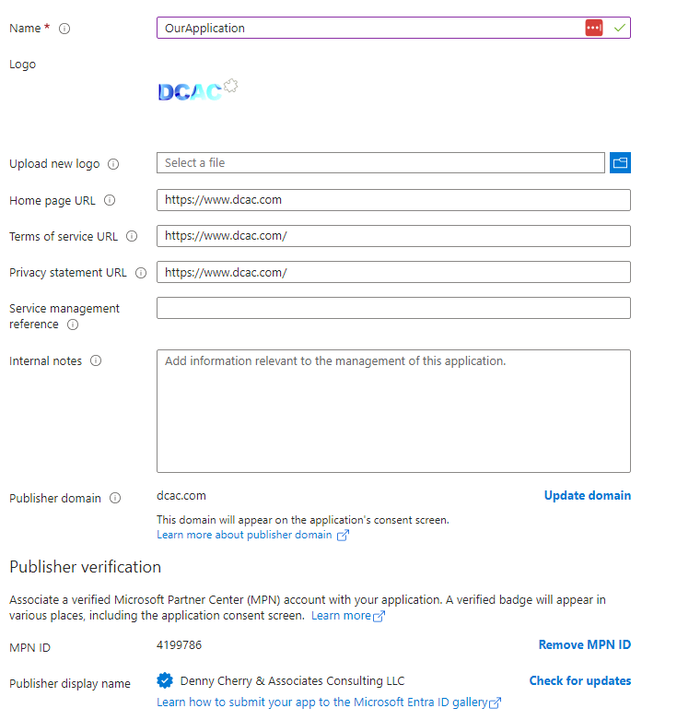
Task: Click the info icon beside Service management reference
Action: point(73,325)
